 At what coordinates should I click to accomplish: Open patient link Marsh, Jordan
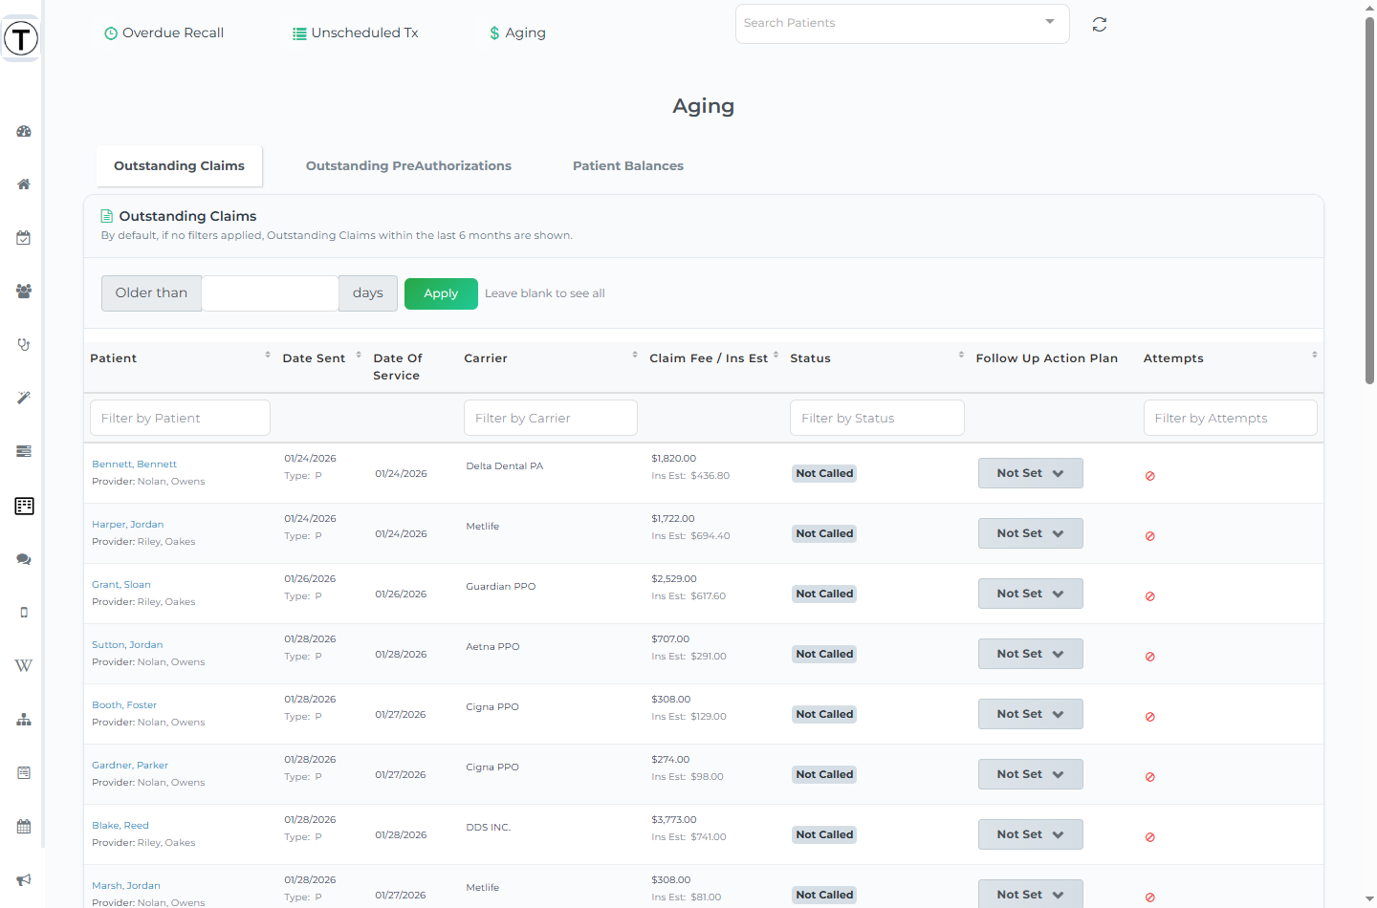(x=126, y=886)
